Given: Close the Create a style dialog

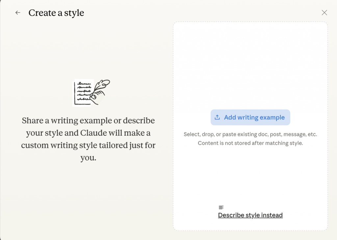Looking at the screenshot, I should tap(324, 13).
